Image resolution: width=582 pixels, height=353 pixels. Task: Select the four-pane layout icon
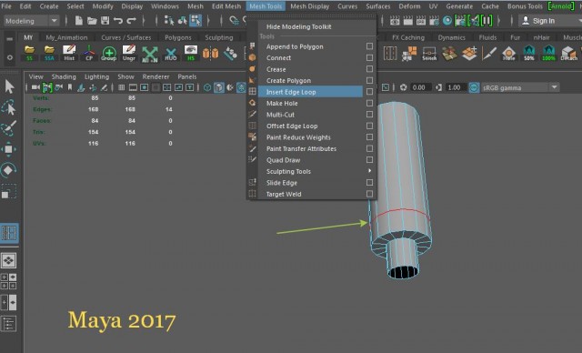point(8,282)
